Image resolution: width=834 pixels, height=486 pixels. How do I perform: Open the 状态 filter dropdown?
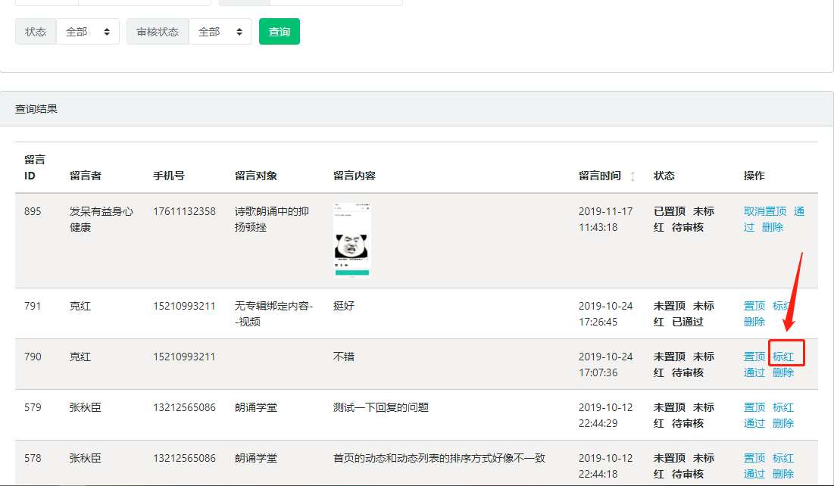point(88,32)
